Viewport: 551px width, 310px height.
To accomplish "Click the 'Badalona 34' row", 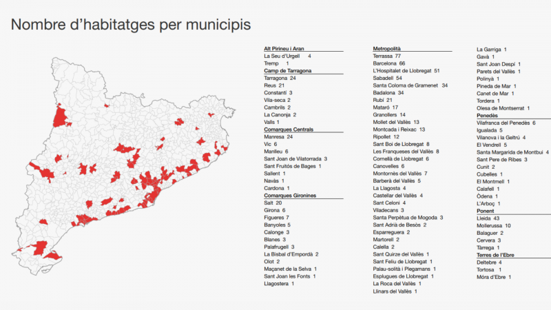I will [388, 93].
